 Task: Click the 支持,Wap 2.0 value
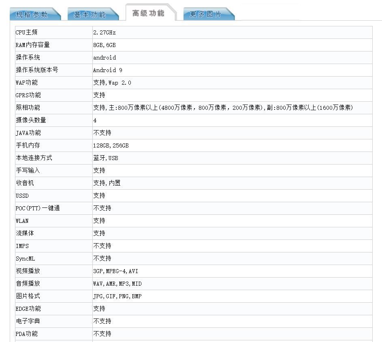(112, 83)
